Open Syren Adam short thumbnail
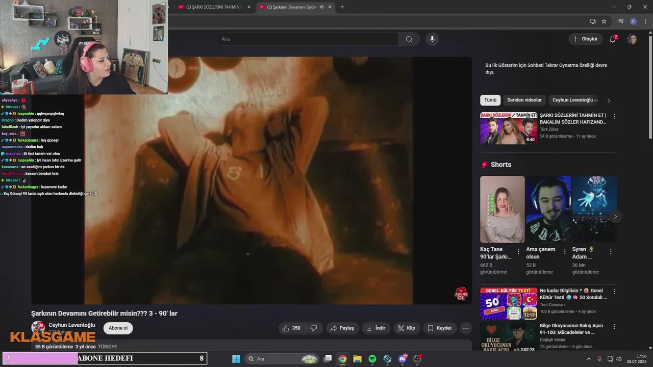The height and width of the screenshot is (367, 653). [594, 209]
